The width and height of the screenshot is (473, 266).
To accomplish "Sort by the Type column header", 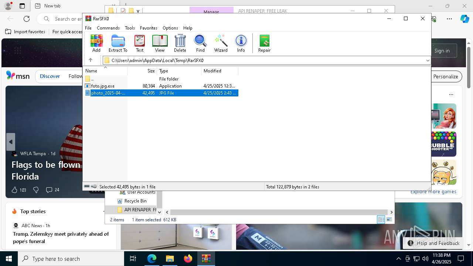I will [179, 71].
